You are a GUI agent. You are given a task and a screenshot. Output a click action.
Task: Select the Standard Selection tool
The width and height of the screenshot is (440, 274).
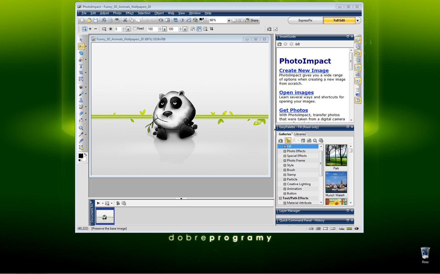81,46
